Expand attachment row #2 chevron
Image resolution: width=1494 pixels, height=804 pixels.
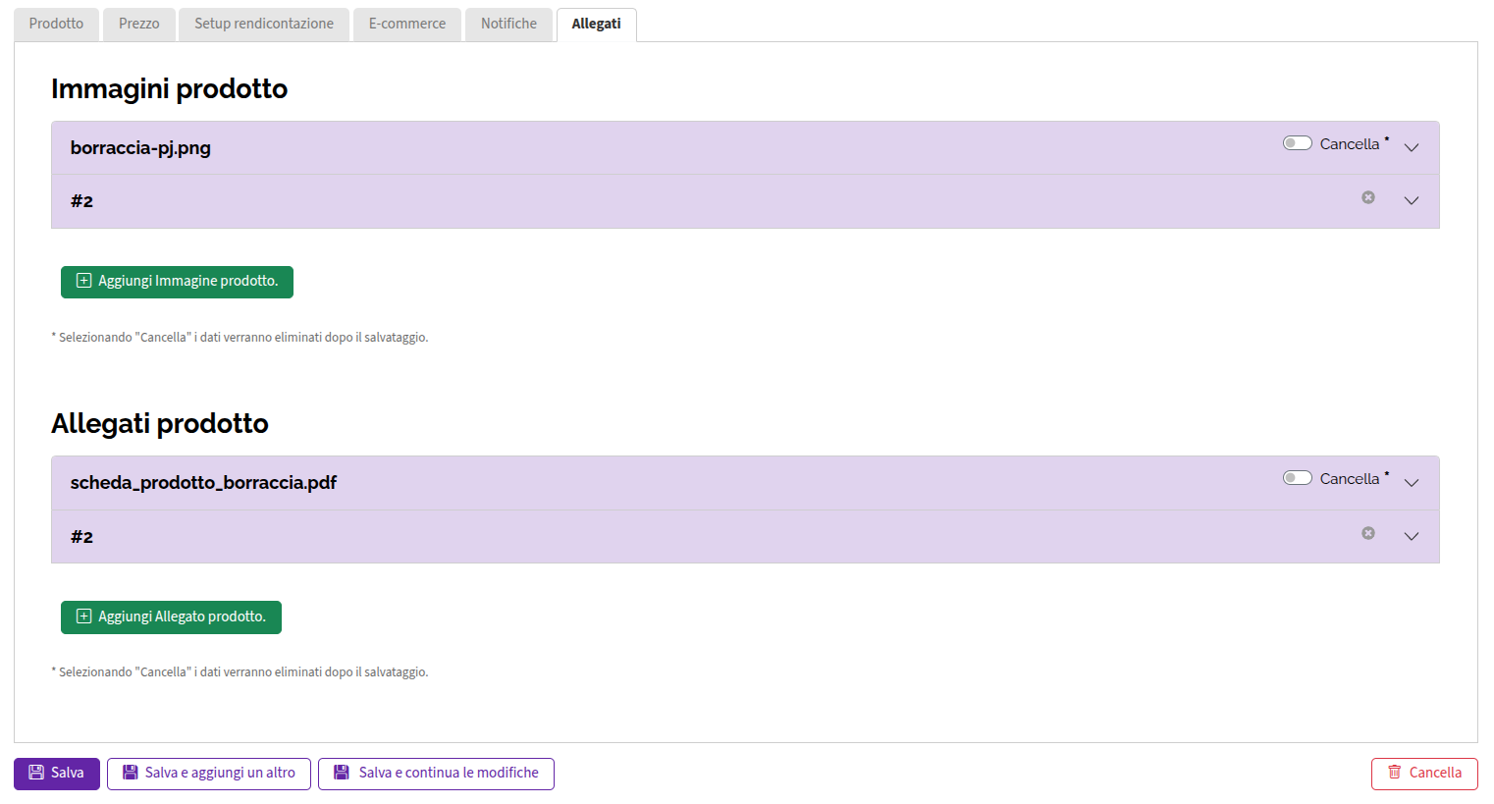point(1412,536)
